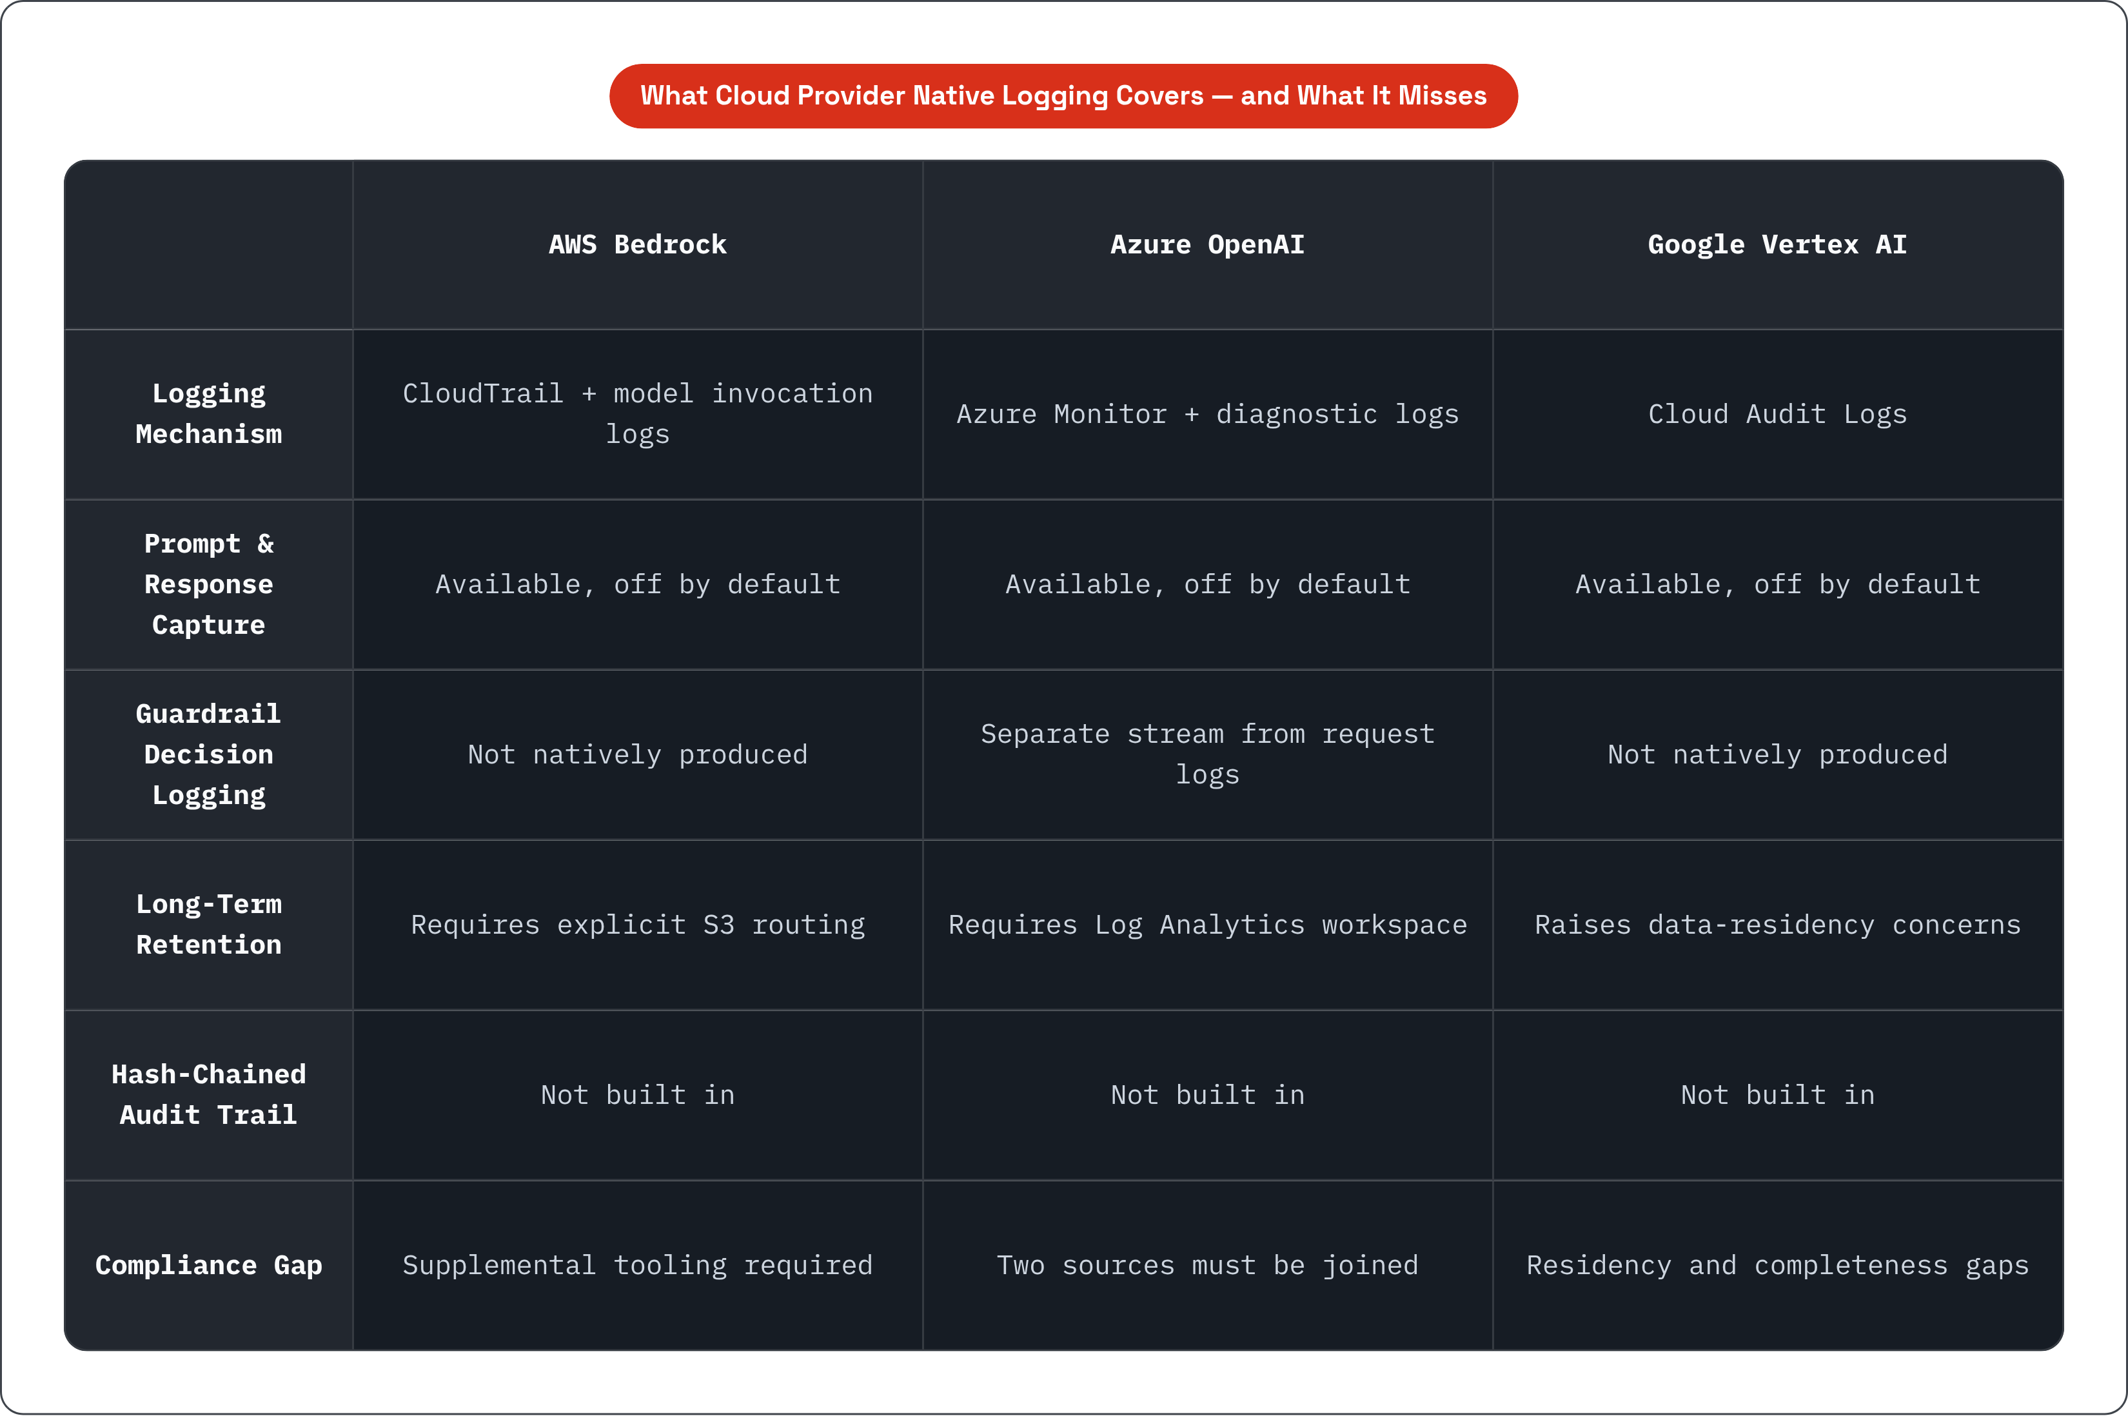
Task: Select the AWS Bedrock column header
Action: (x=637, y=245)
